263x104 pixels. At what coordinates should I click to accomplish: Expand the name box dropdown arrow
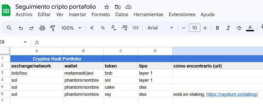tap(25, 42)
